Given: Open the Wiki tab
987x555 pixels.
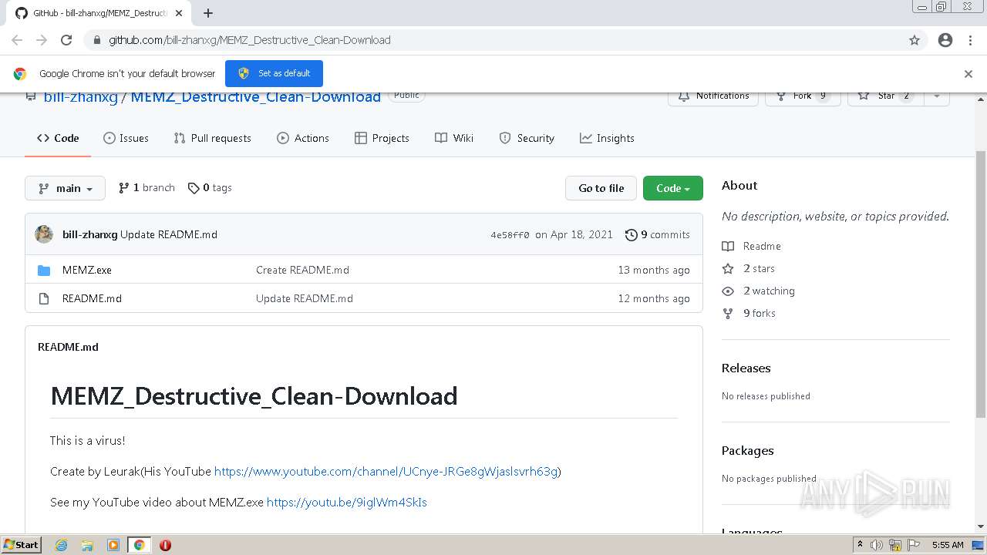Looking at the screenshot, I should 454,139.
